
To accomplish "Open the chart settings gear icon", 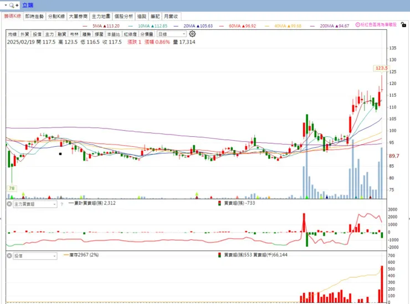I will tap(192, 34).
